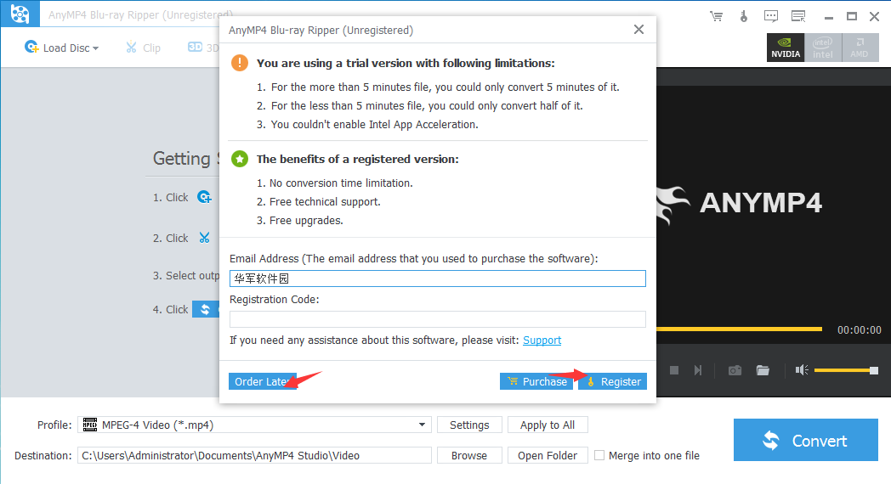891x484 pixels.
Task: Click the Registration Code input field
Action: pyautogui.click(x=438, y=319)
